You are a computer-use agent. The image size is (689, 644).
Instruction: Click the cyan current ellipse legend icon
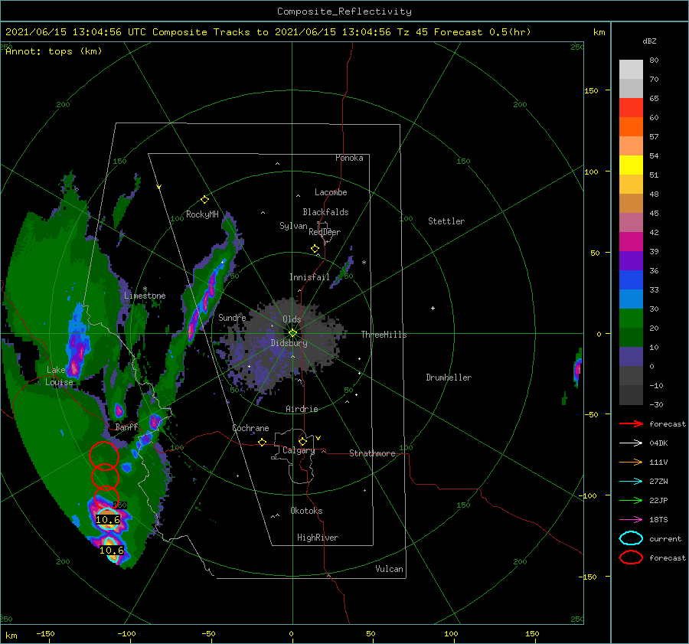tap(631, 538)
